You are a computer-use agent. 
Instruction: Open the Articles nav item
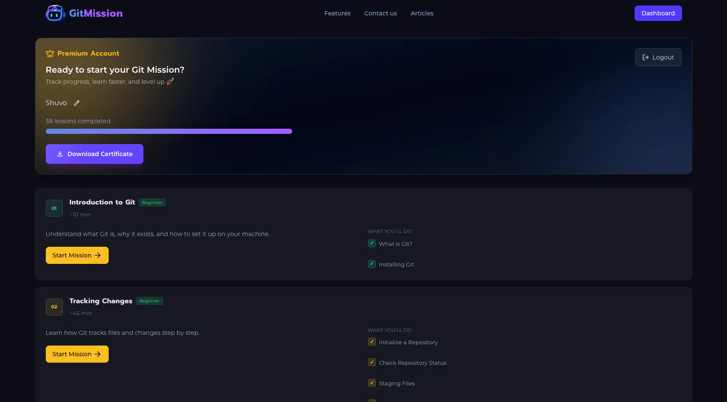click(x=422, y=13)
